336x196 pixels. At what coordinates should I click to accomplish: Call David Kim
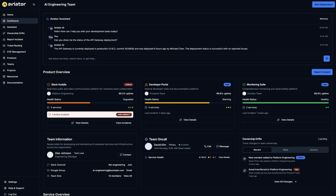(x=208, y=147)
